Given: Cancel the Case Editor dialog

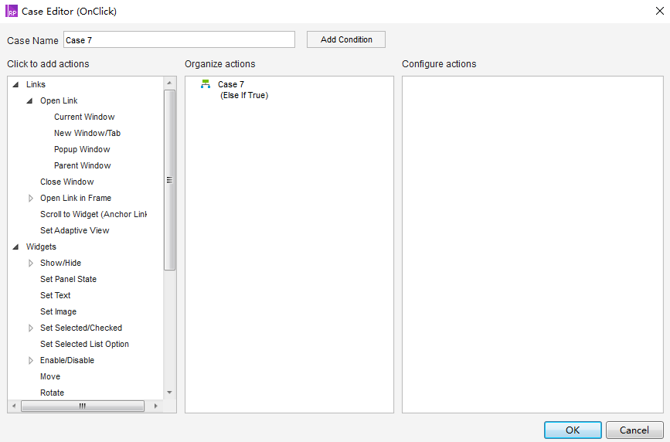Looking at the screenshot, I should 634,430.
